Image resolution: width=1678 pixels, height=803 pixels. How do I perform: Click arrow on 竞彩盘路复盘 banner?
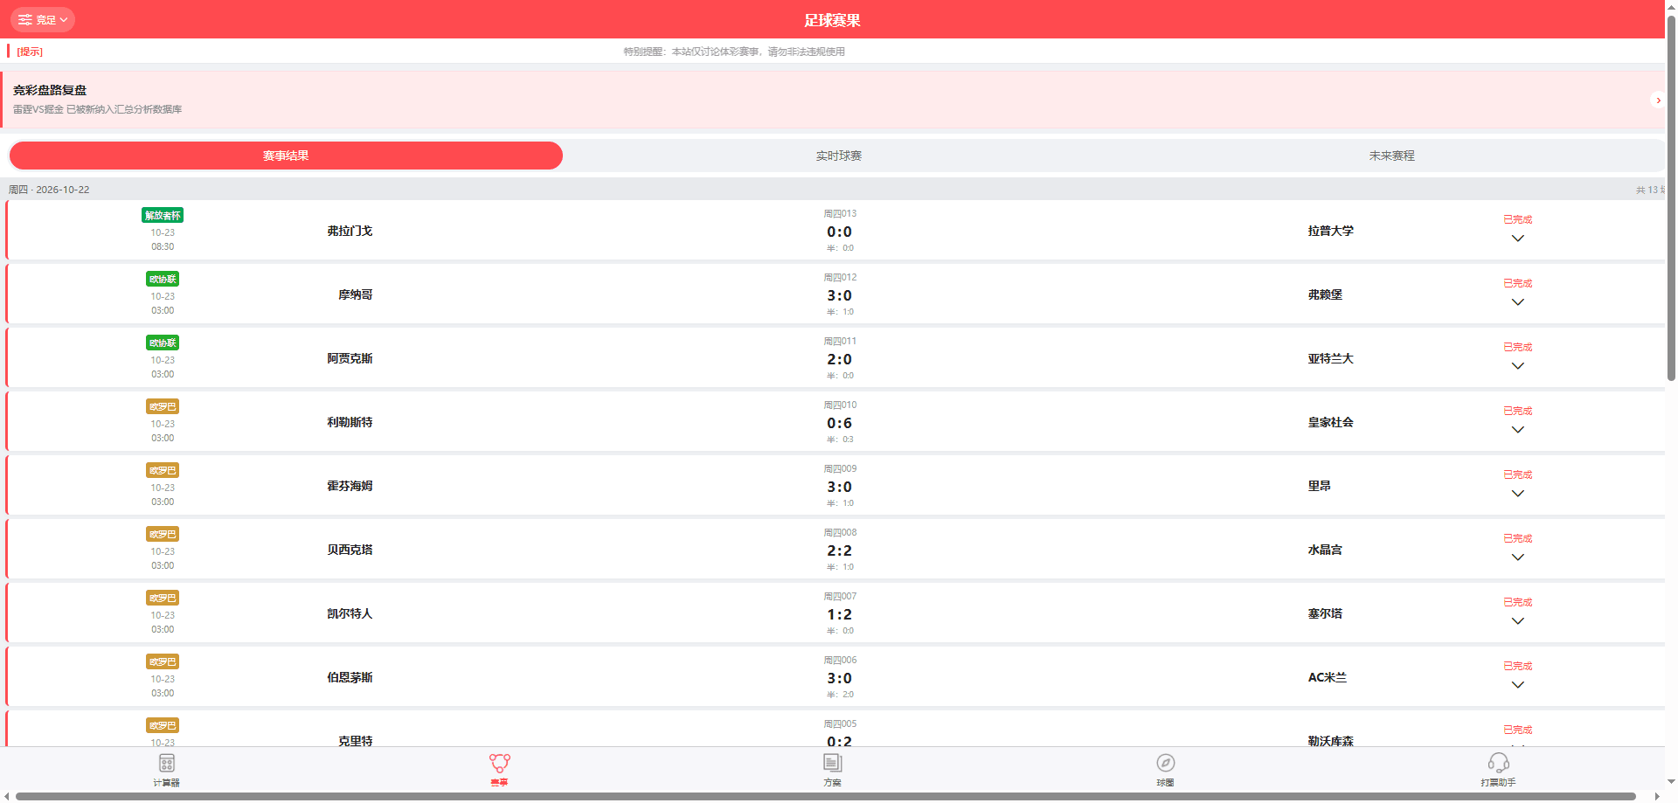click(1657, 100)
